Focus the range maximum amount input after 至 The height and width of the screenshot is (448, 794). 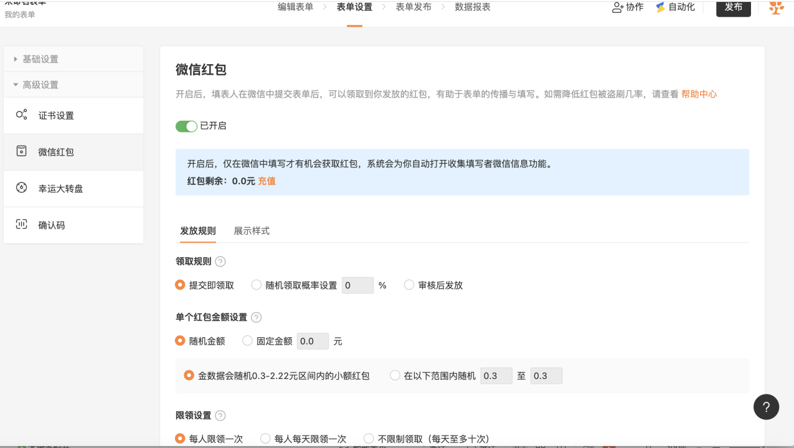(x=546, y=375)
